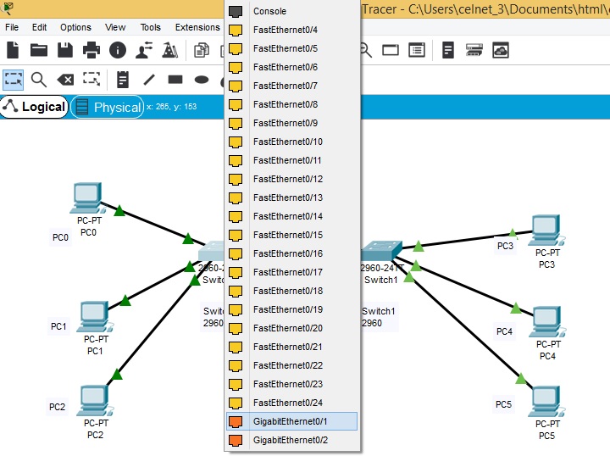The height and width of the screenshot is (456, 610).
Task: Open the Activity Wizard icon
Action: click(170, 51)
